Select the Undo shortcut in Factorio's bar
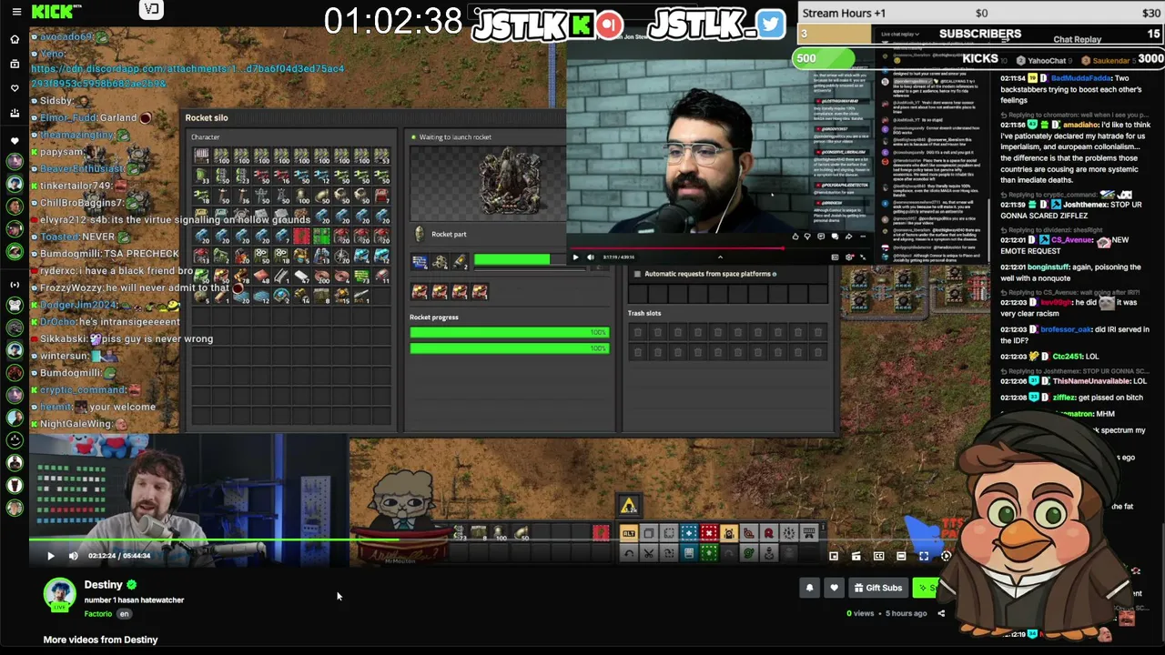Viewport: 1165px width, 655px height. 628,552
